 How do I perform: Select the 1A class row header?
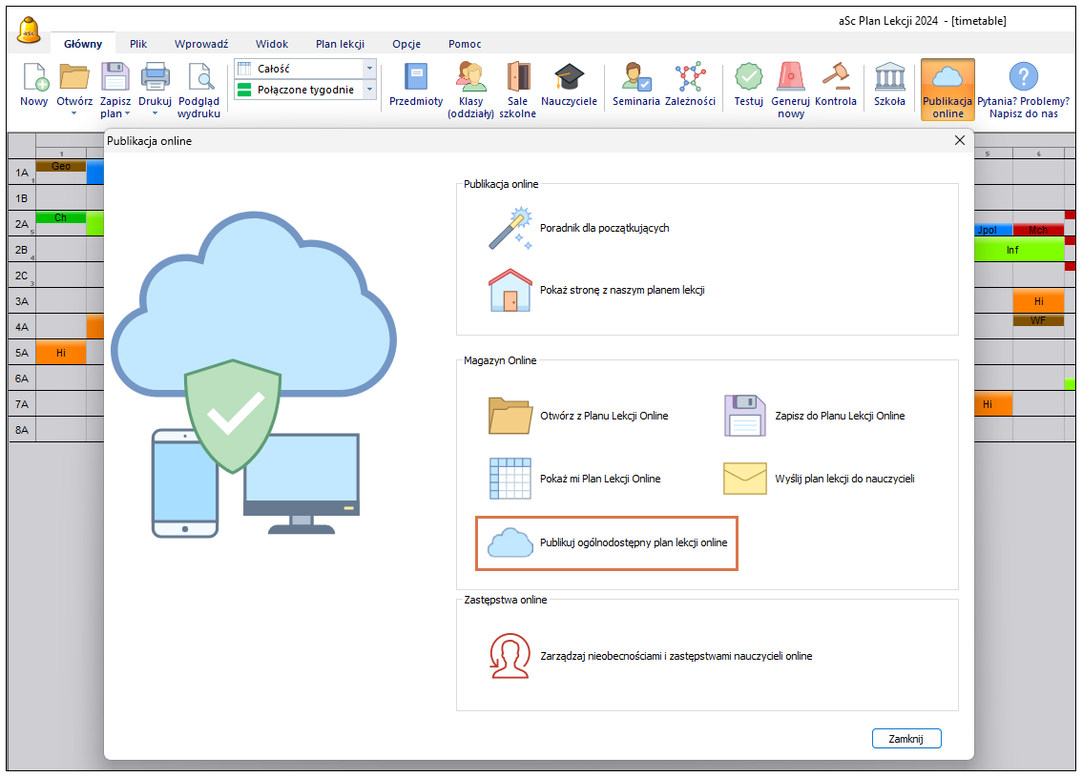21,173
